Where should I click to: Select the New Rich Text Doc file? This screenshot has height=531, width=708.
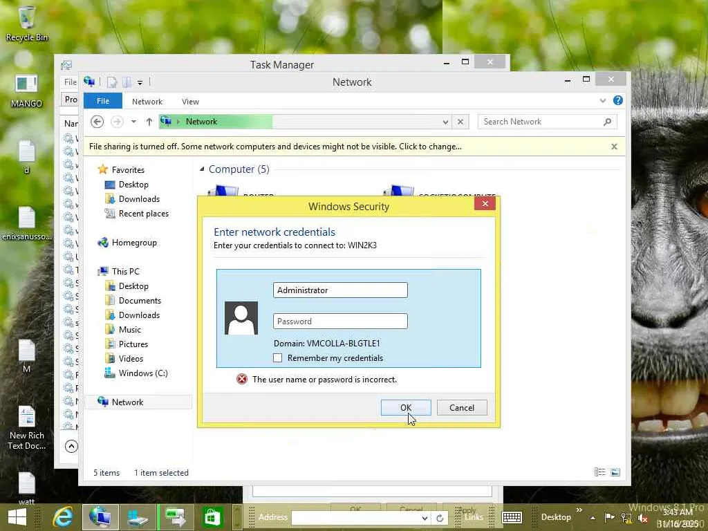click(x=27, y=428)
